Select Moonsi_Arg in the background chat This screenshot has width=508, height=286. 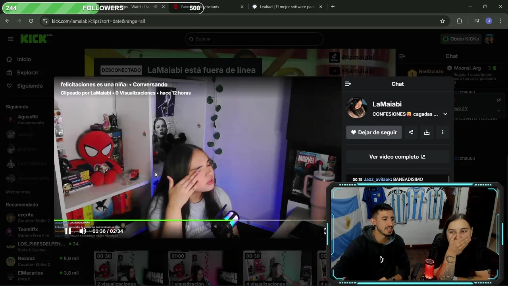point(468,68)
